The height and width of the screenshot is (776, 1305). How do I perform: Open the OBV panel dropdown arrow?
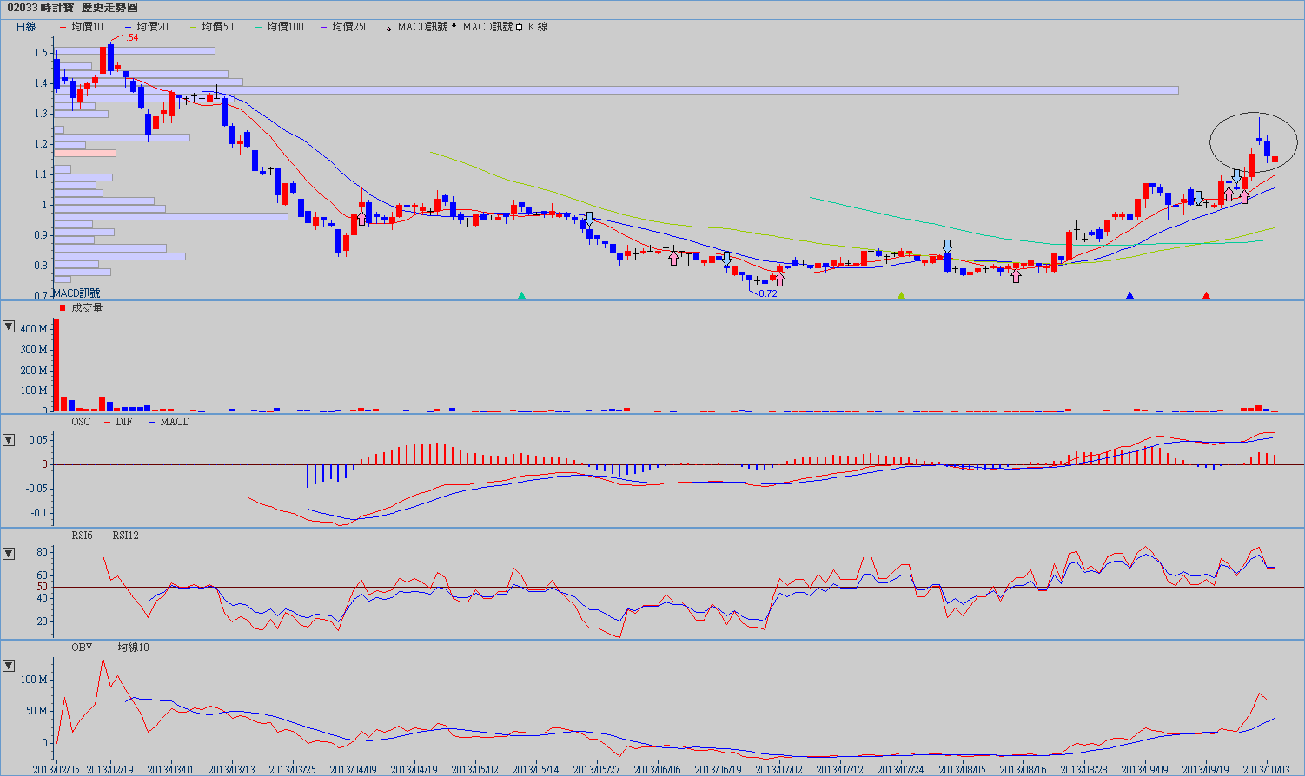click(9, 666)
